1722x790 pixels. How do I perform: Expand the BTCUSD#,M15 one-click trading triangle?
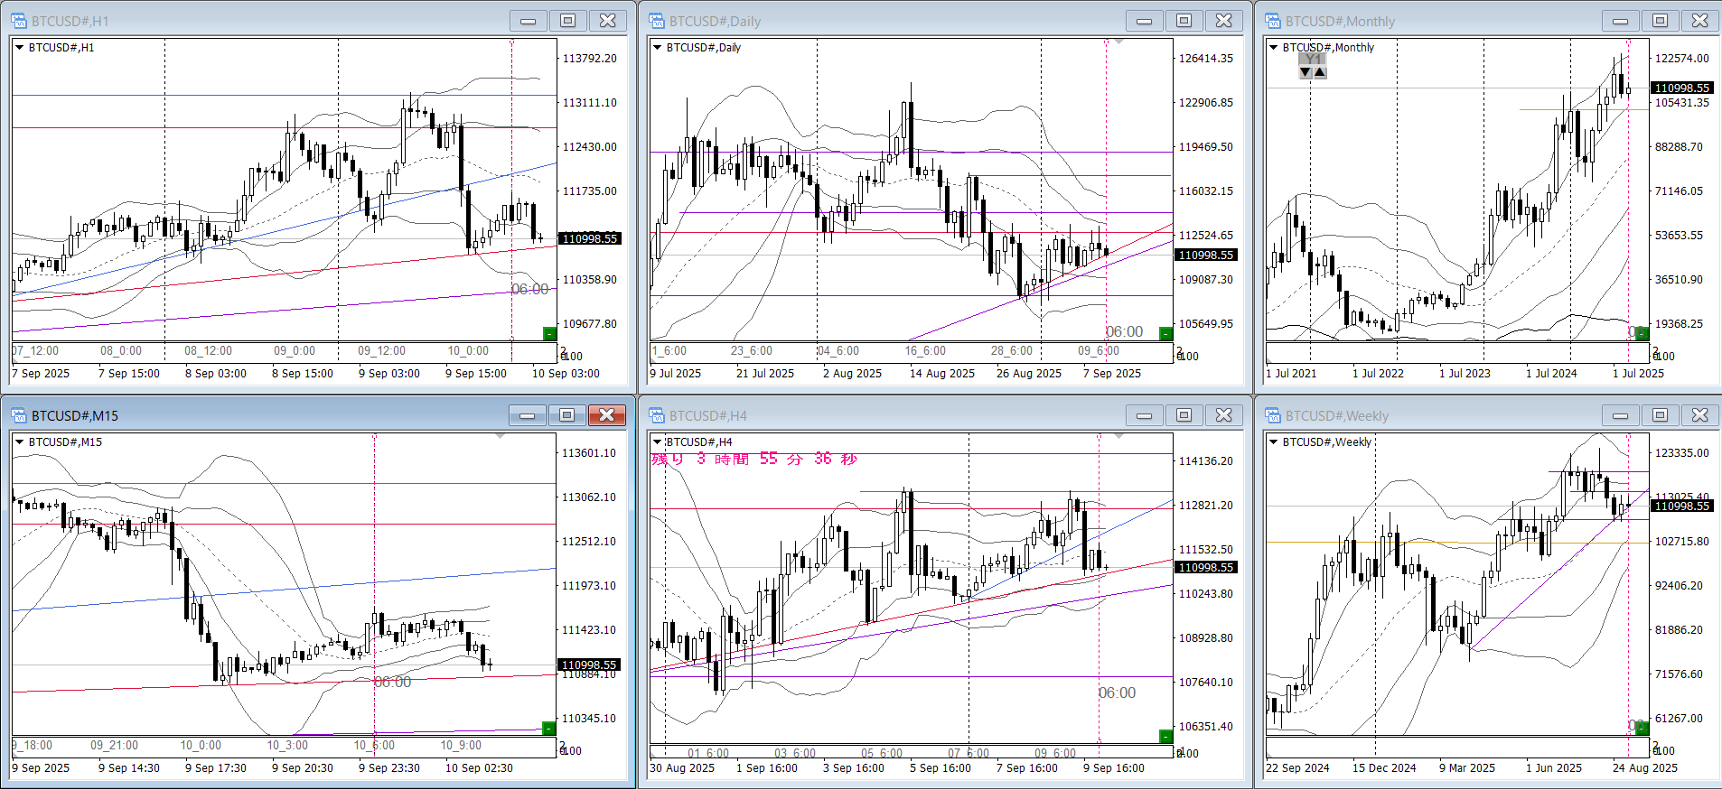(x=19, y=442)
